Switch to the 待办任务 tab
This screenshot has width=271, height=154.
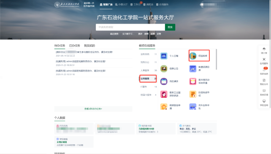[60, 46]
